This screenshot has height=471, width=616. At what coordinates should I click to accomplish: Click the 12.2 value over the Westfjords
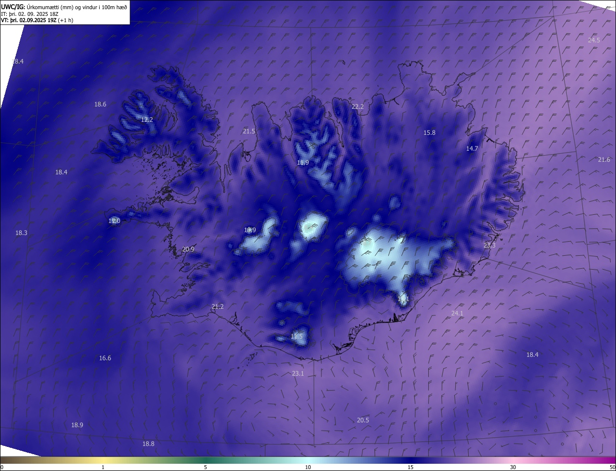[147, 119]
